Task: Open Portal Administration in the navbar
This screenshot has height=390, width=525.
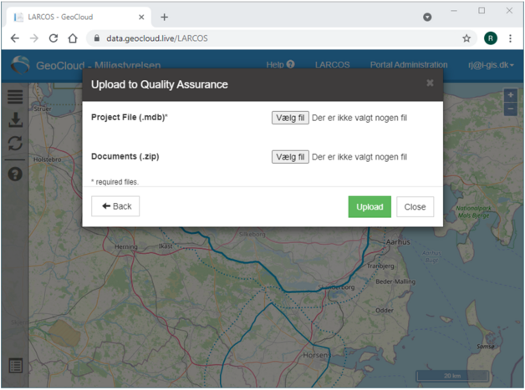Action: 409,64
